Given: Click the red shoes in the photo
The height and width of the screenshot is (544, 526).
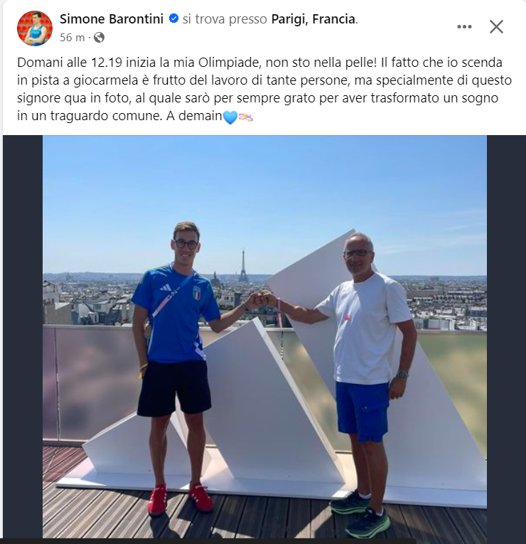Looking at the screenshot, I should [x=181, y=499].
